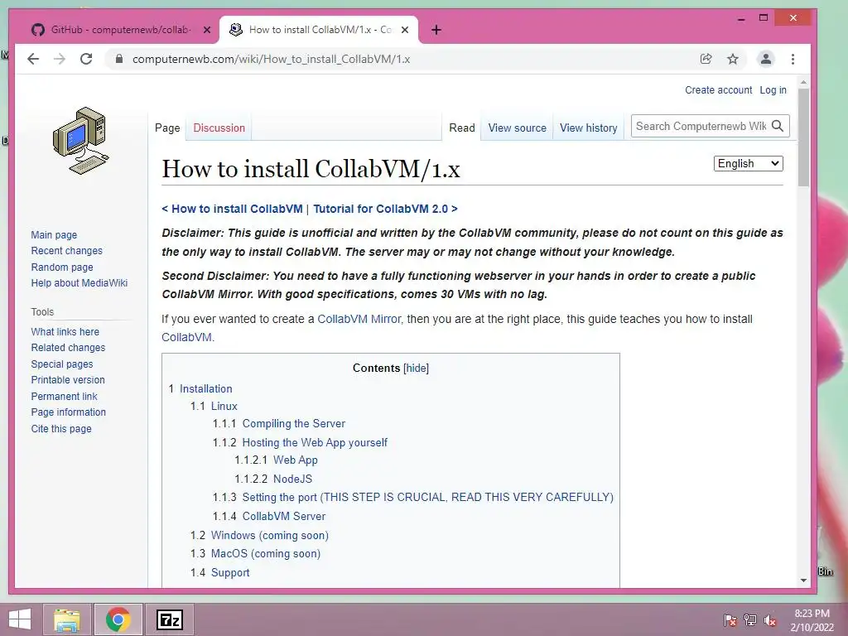Switch to GitHub computernewb tab
Viewport: 848px width, 636px height.
(119, 30)
